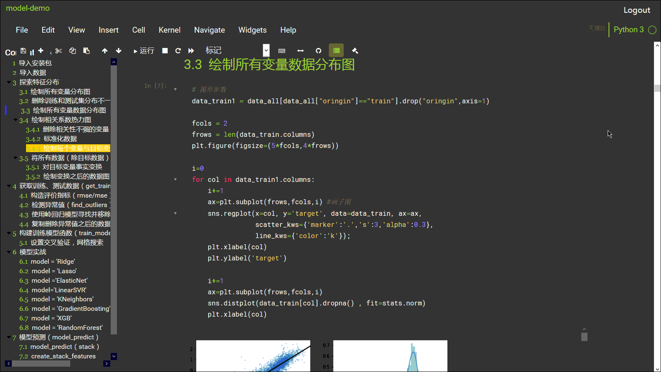Viewport: 661px width, 372px height.
Task: Collapse section 4 获取训练、测试数据
Action: pyautogui.click(x=9, y=186)
